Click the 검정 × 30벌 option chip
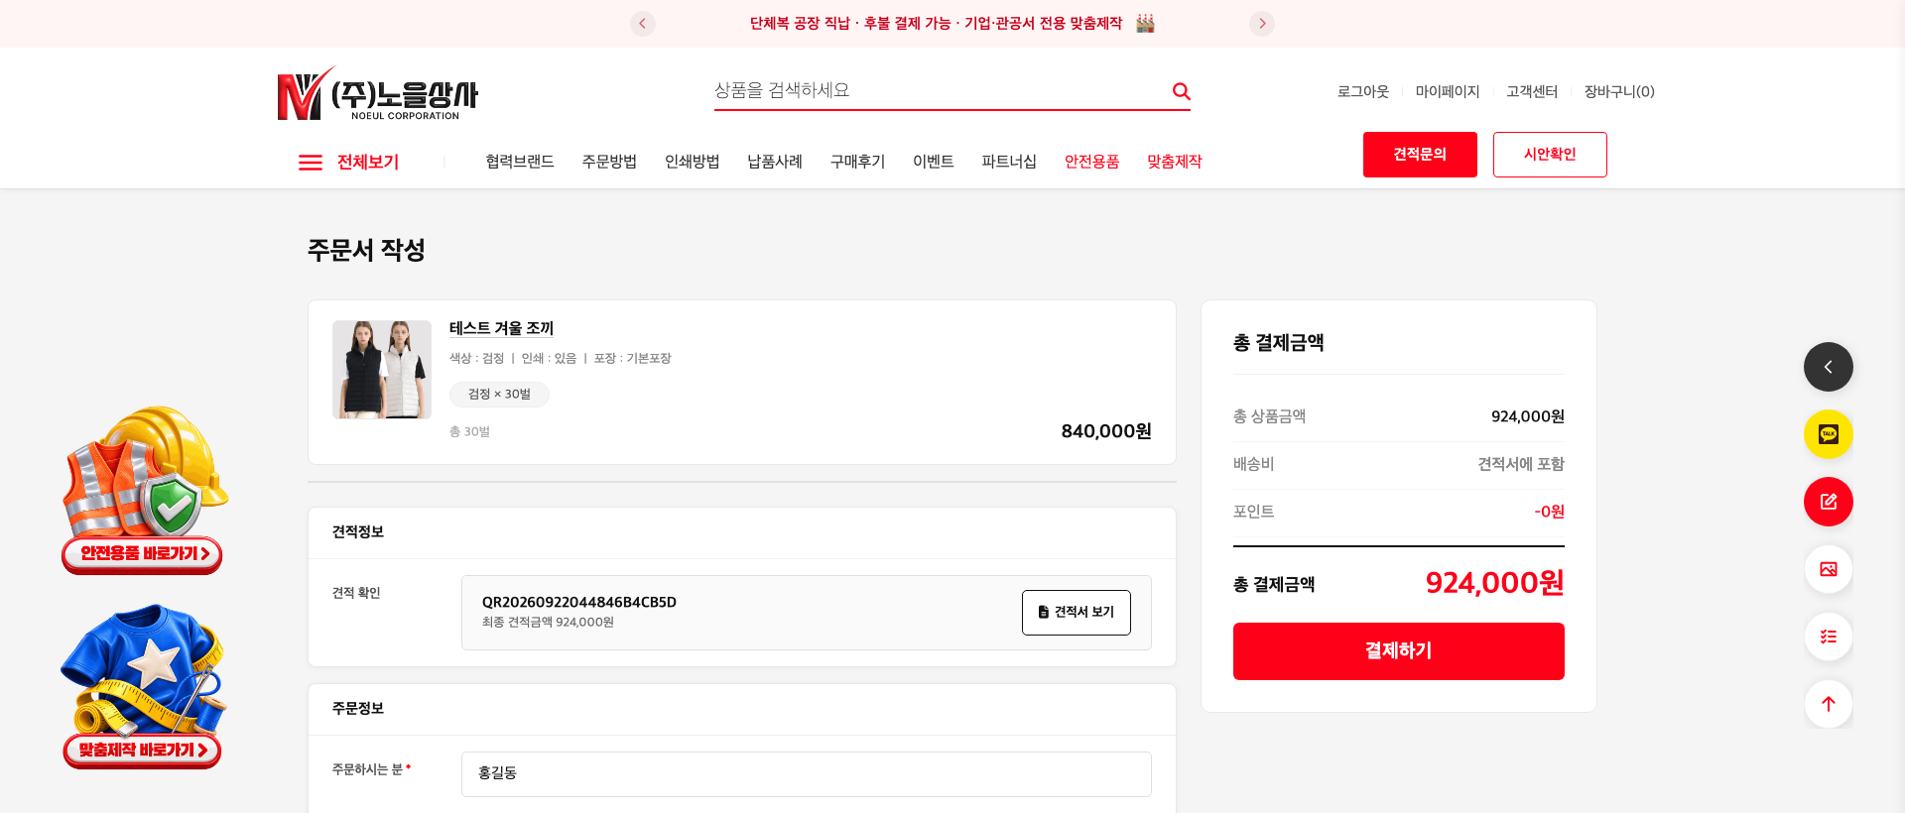The height and width of the screenshot is (813, 1905). [x=499, y=395]
